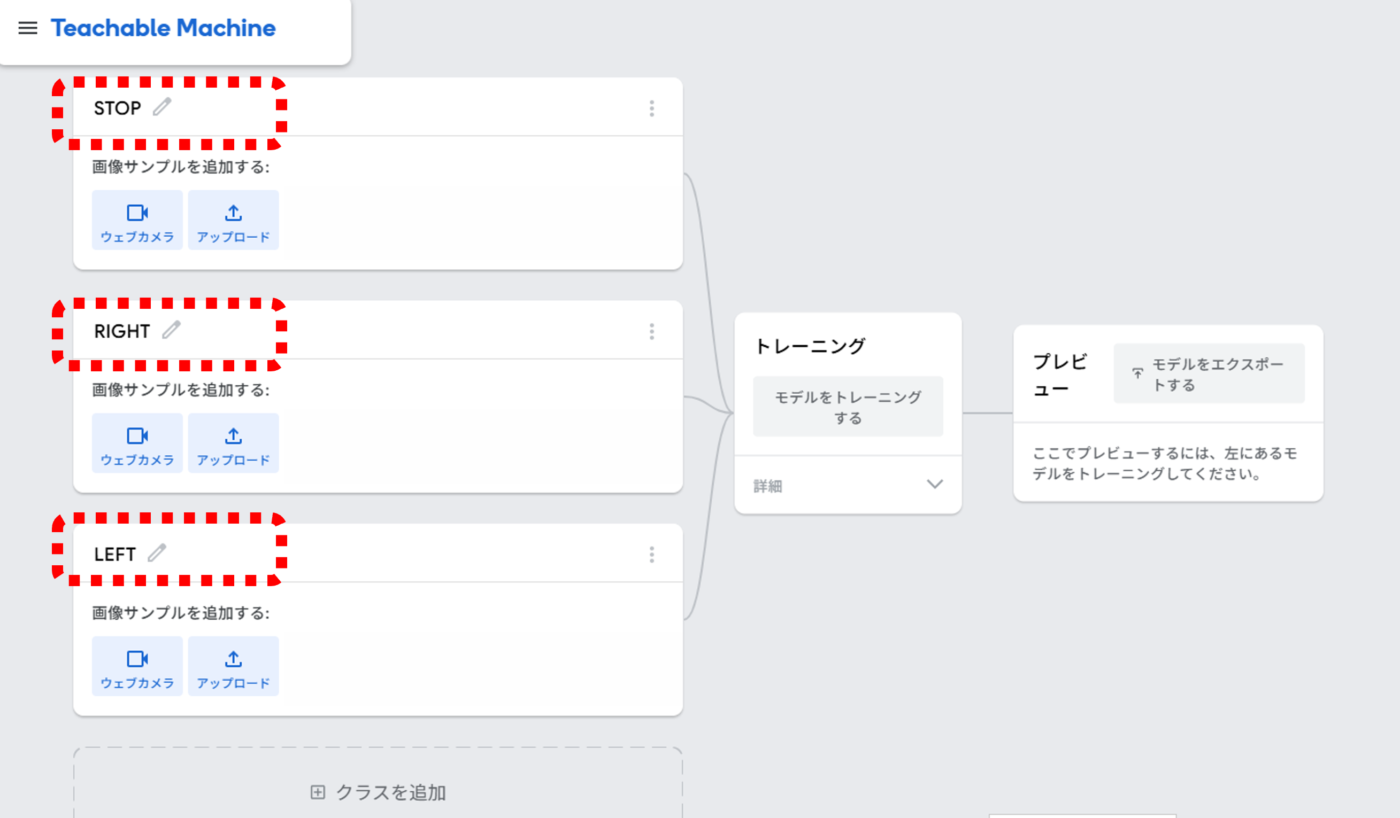Open webcam capture for LEFT class
Image resolution: width=1400 pixels, height=818 pixels.
click(x=137, y=666)
